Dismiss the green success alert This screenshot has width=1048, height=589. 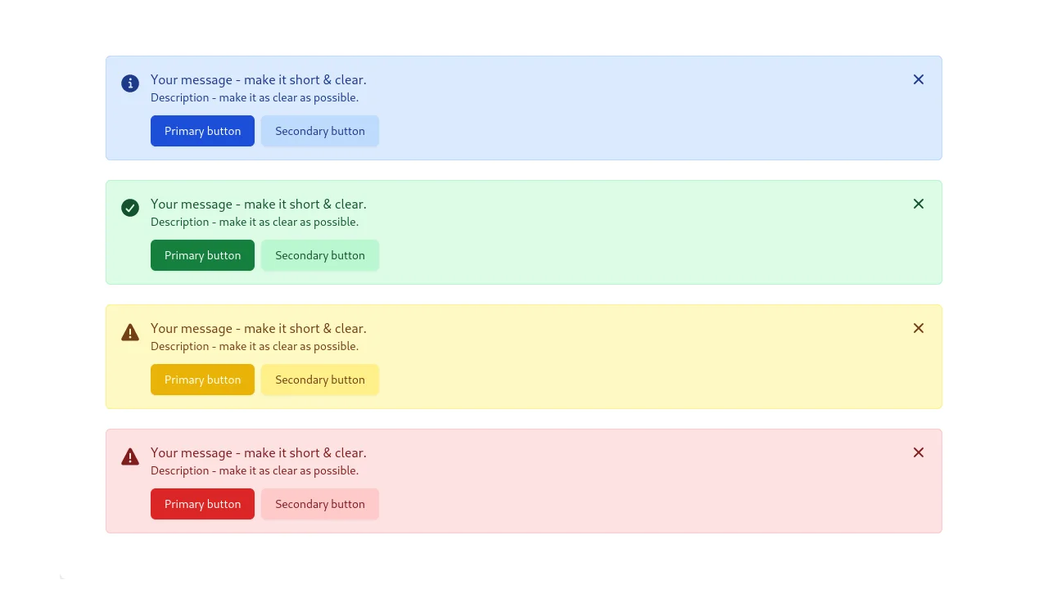click(x=918, y=204)
